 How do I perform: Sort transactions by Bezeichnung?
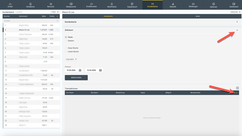pyautogui.click(x=120, y=93)
